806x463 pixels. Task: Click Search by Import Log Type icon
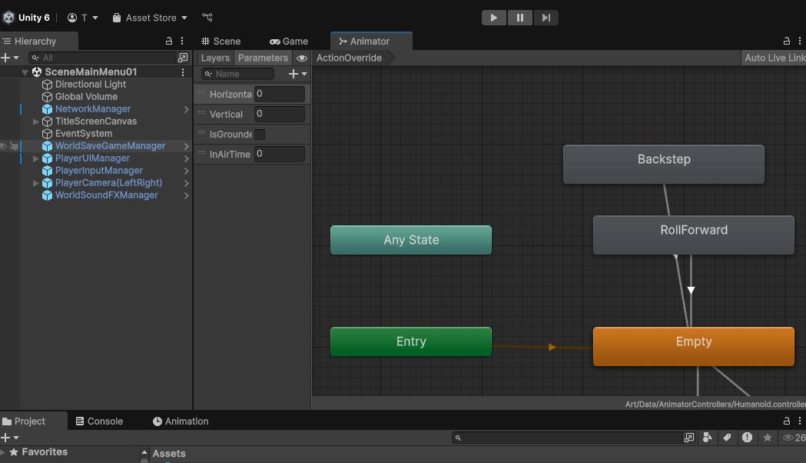[747, 438]
